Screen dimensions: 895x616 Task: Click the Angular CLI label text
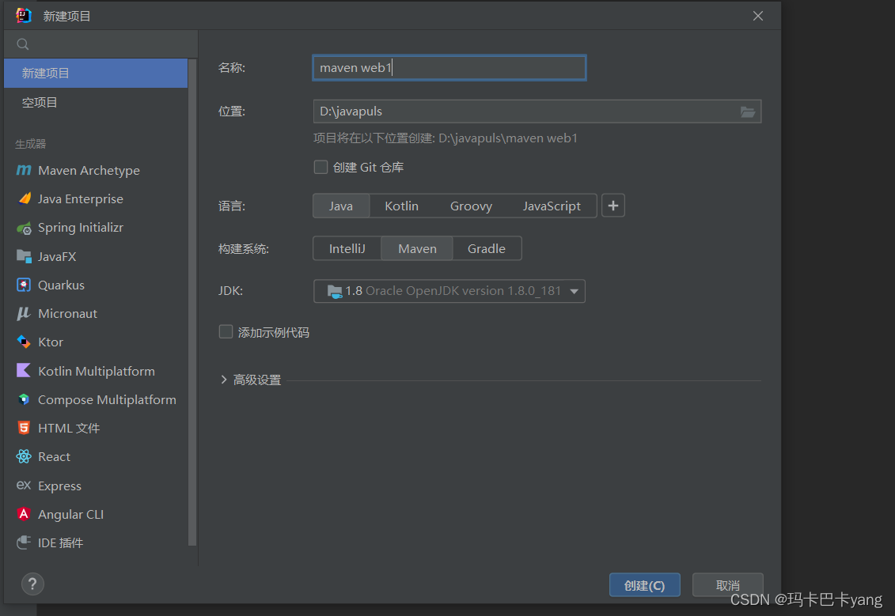pyautogui.click(x=70, y=514)
